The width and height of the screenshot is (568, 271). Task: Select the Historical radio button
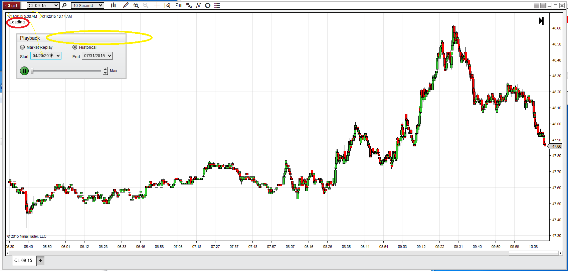pyautogui.click(x=75, y=47)
